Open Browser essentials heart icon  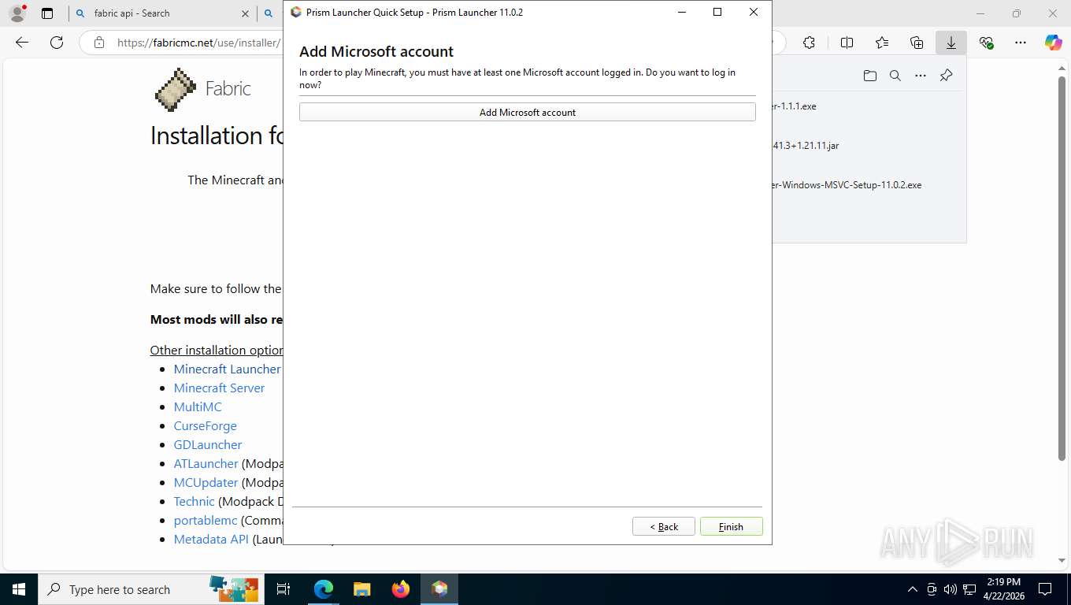986,43
